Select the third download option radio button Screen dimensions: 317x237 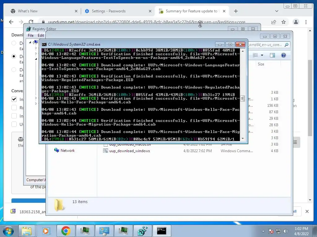14,70
